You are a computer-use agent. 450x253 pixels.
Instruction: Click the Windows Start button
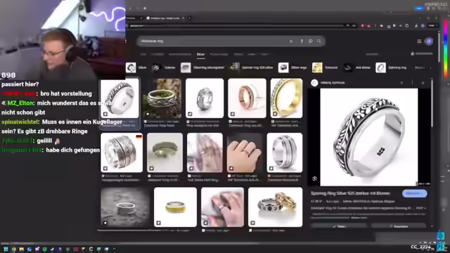(6, 249)
